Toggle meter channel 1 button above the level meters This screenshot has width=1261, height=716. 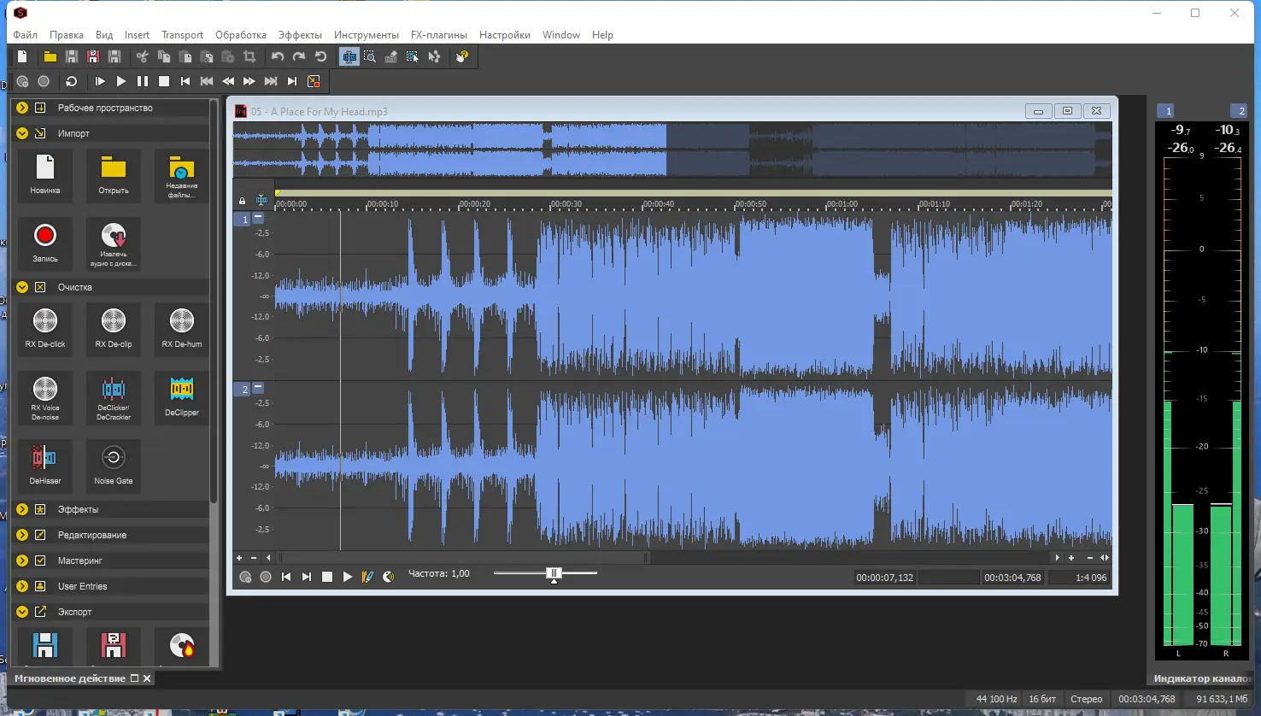(x=1167, y=111)
